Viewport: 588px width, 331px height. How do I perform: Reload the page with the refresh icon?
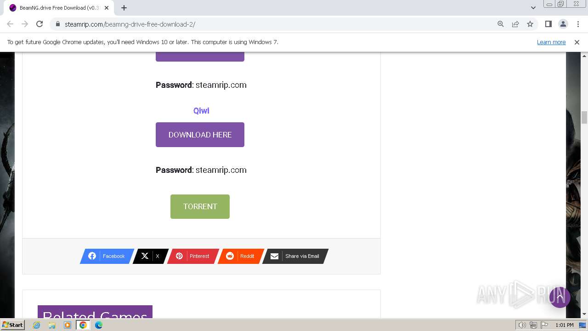(x=40, y=24)
